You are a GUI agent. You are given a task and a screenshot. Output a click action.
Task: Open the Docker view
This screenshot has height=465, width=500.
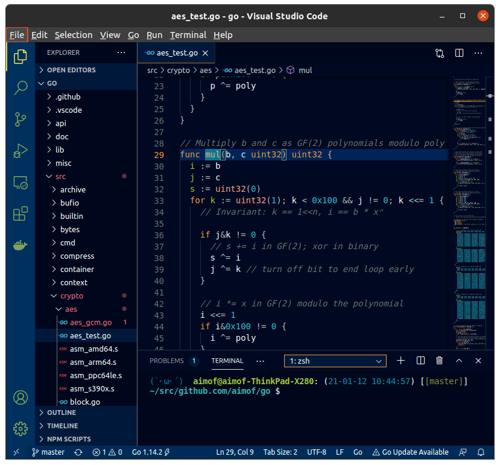click(x=21, y=245)
